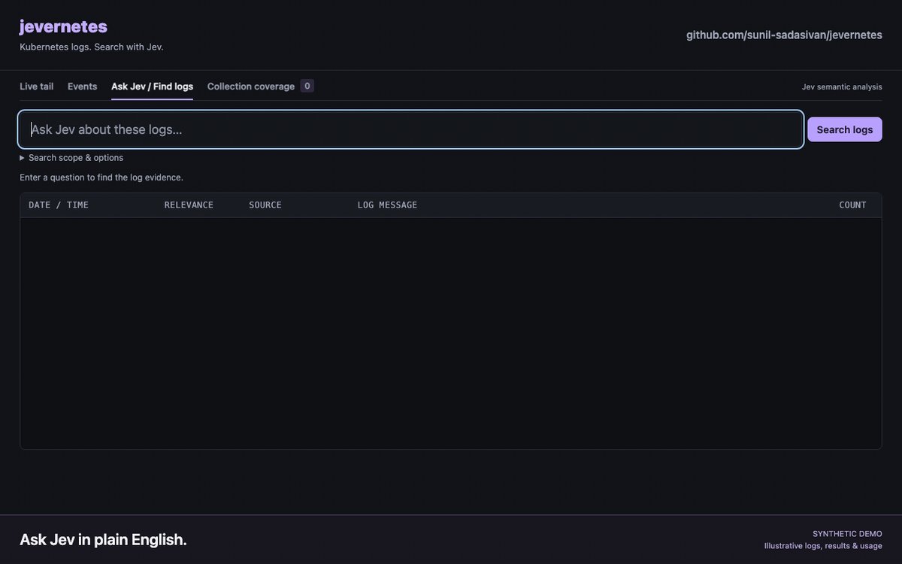Click the Collection coverage count badge

307,86
